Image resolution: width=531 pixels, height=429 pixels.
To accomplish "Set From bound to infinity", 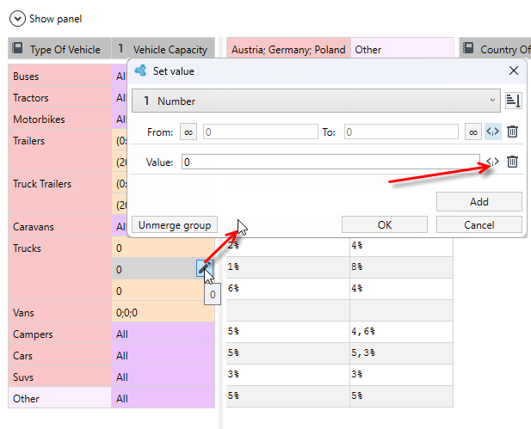I will pos(188,132).
